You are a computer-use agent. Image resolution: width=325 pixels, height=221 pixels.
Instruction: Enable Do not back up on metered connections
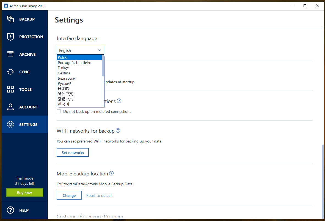59,111
